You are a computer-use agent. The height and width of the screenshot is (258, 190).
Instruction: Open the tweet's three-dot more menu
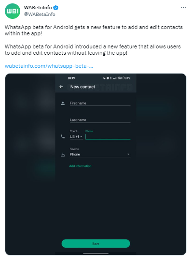pos(183,8)
